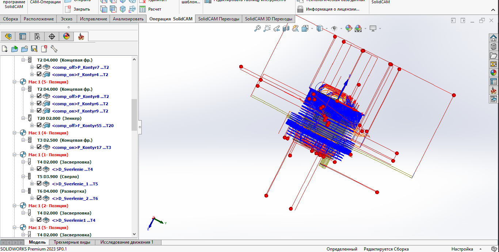
Task: Click the Zoom to Fit icon
Action: click(258, 28)
